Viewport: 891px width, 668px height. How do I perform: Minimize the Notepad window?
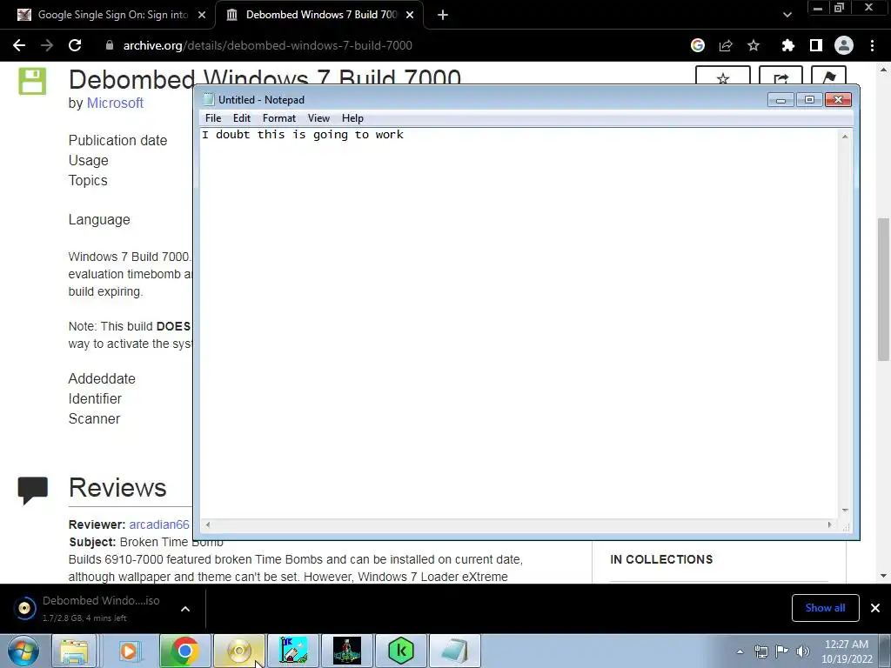pyautogui.click(x=780, y=100)
